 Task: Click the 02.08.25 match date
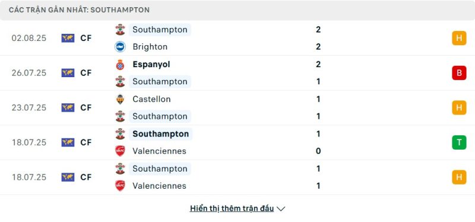tap(29, 38)
